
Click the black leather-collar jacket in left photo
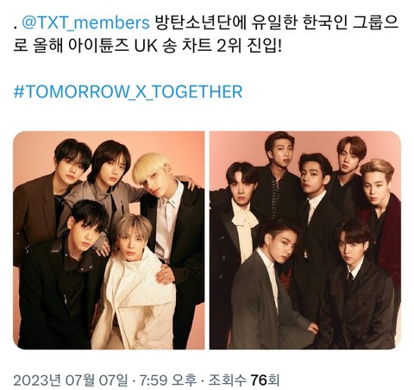pos(58,293)
